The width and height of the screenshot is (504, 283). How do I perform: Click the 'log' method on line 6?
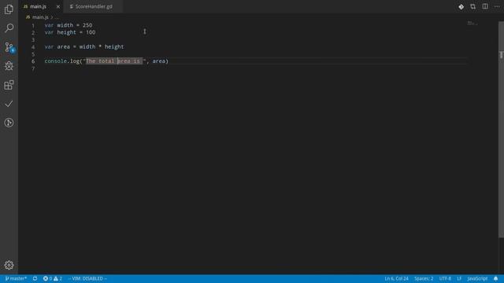[75, 61]
